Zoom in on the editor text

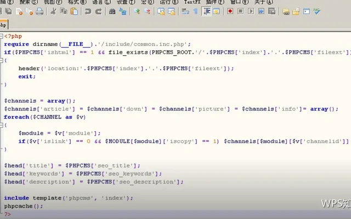[137, 11]
